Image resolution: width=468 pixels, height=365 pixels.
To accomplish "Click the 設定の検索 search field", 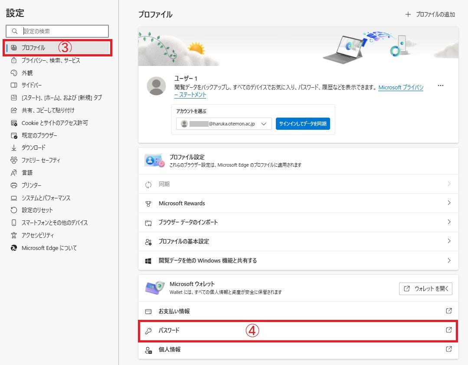I will coord(57,31).
